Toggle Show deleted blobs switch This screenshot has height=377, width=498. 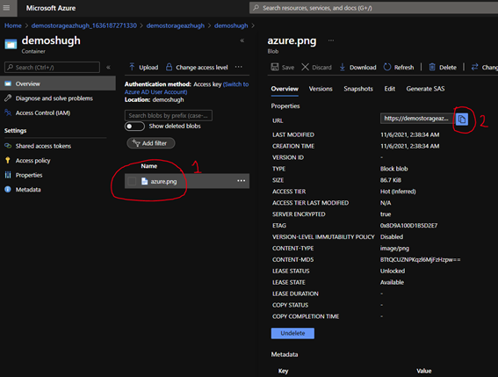134,127
